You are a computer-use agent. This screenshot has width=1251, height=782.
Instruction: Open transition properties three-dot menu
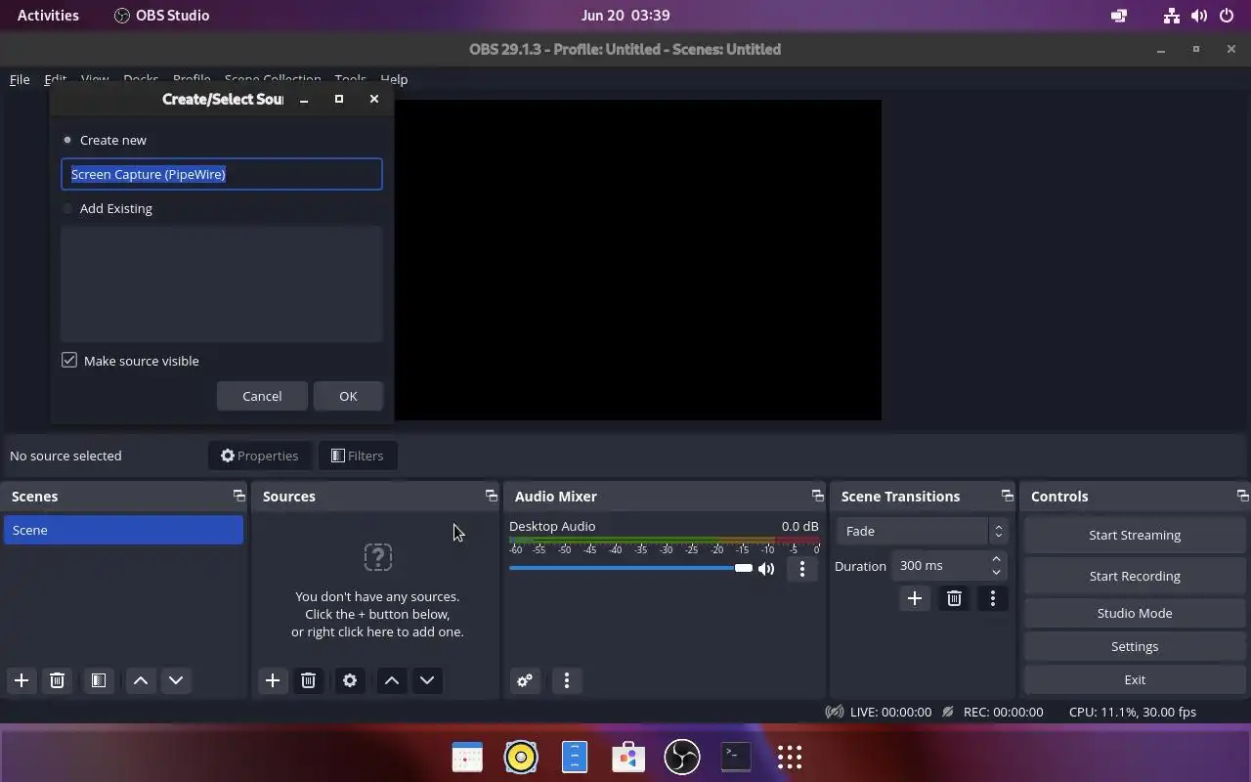993,598
